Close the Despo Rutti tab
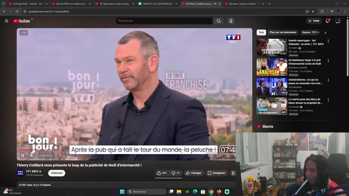The width and height of the screenshot is (349, 196). [x=46, y=4]
